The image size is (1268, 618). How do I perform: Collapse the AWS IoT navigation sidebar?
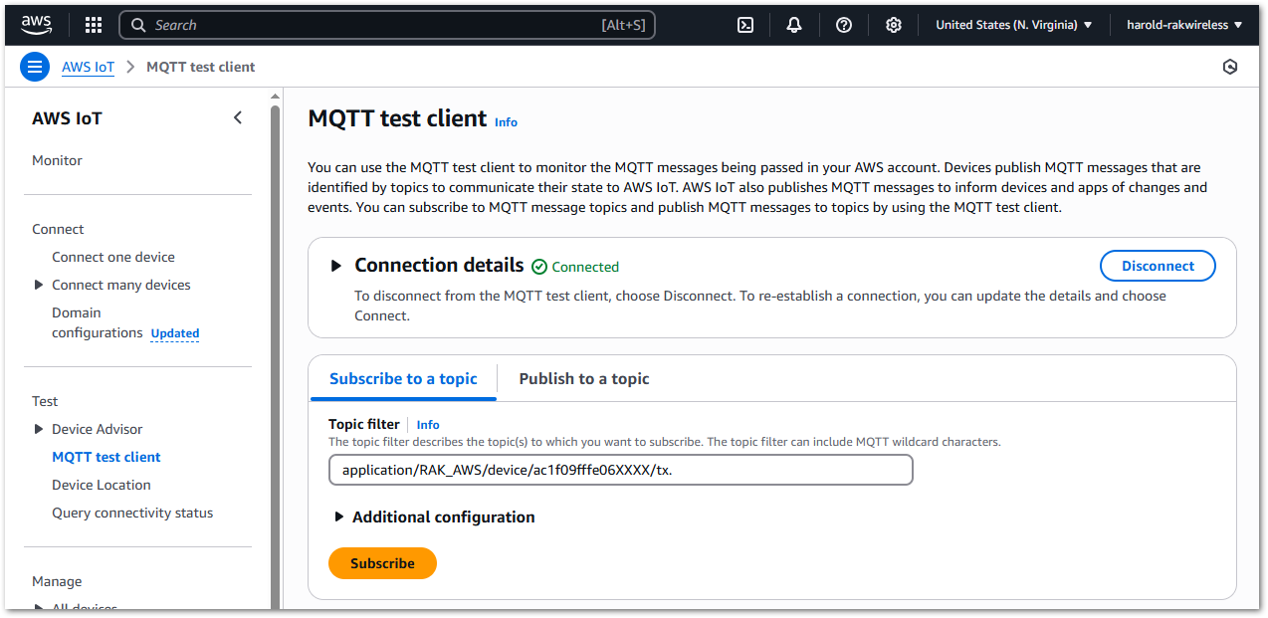click(x=237, y=116)
